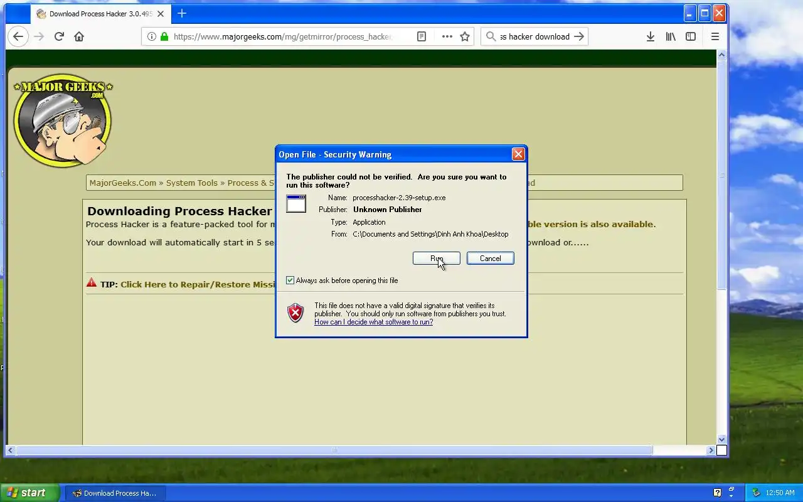Click the tray icon beside the clock
This screenshot has height=502, width=803.
tap(756, 493)
